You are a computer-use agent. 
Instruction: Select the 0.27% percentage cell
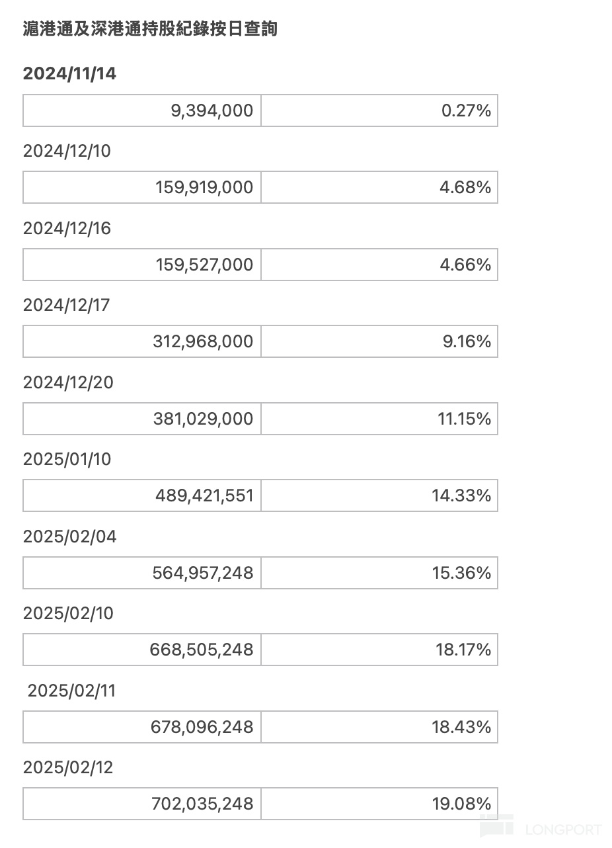(379, 110)
